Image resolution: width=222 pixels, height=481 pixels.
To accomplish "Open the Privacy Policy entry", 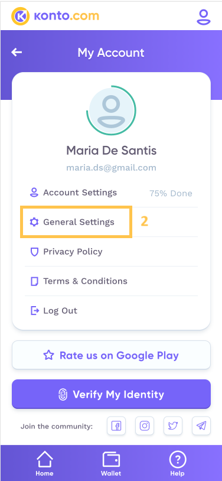I will tap(111, 252).
